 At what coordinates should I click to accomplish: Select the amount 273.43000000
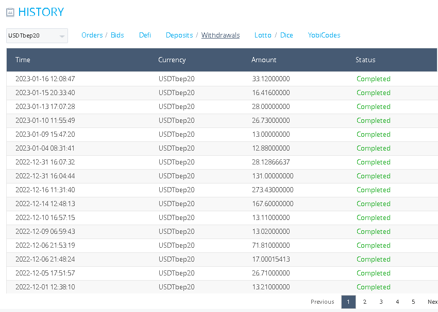(x=273, y=190)
